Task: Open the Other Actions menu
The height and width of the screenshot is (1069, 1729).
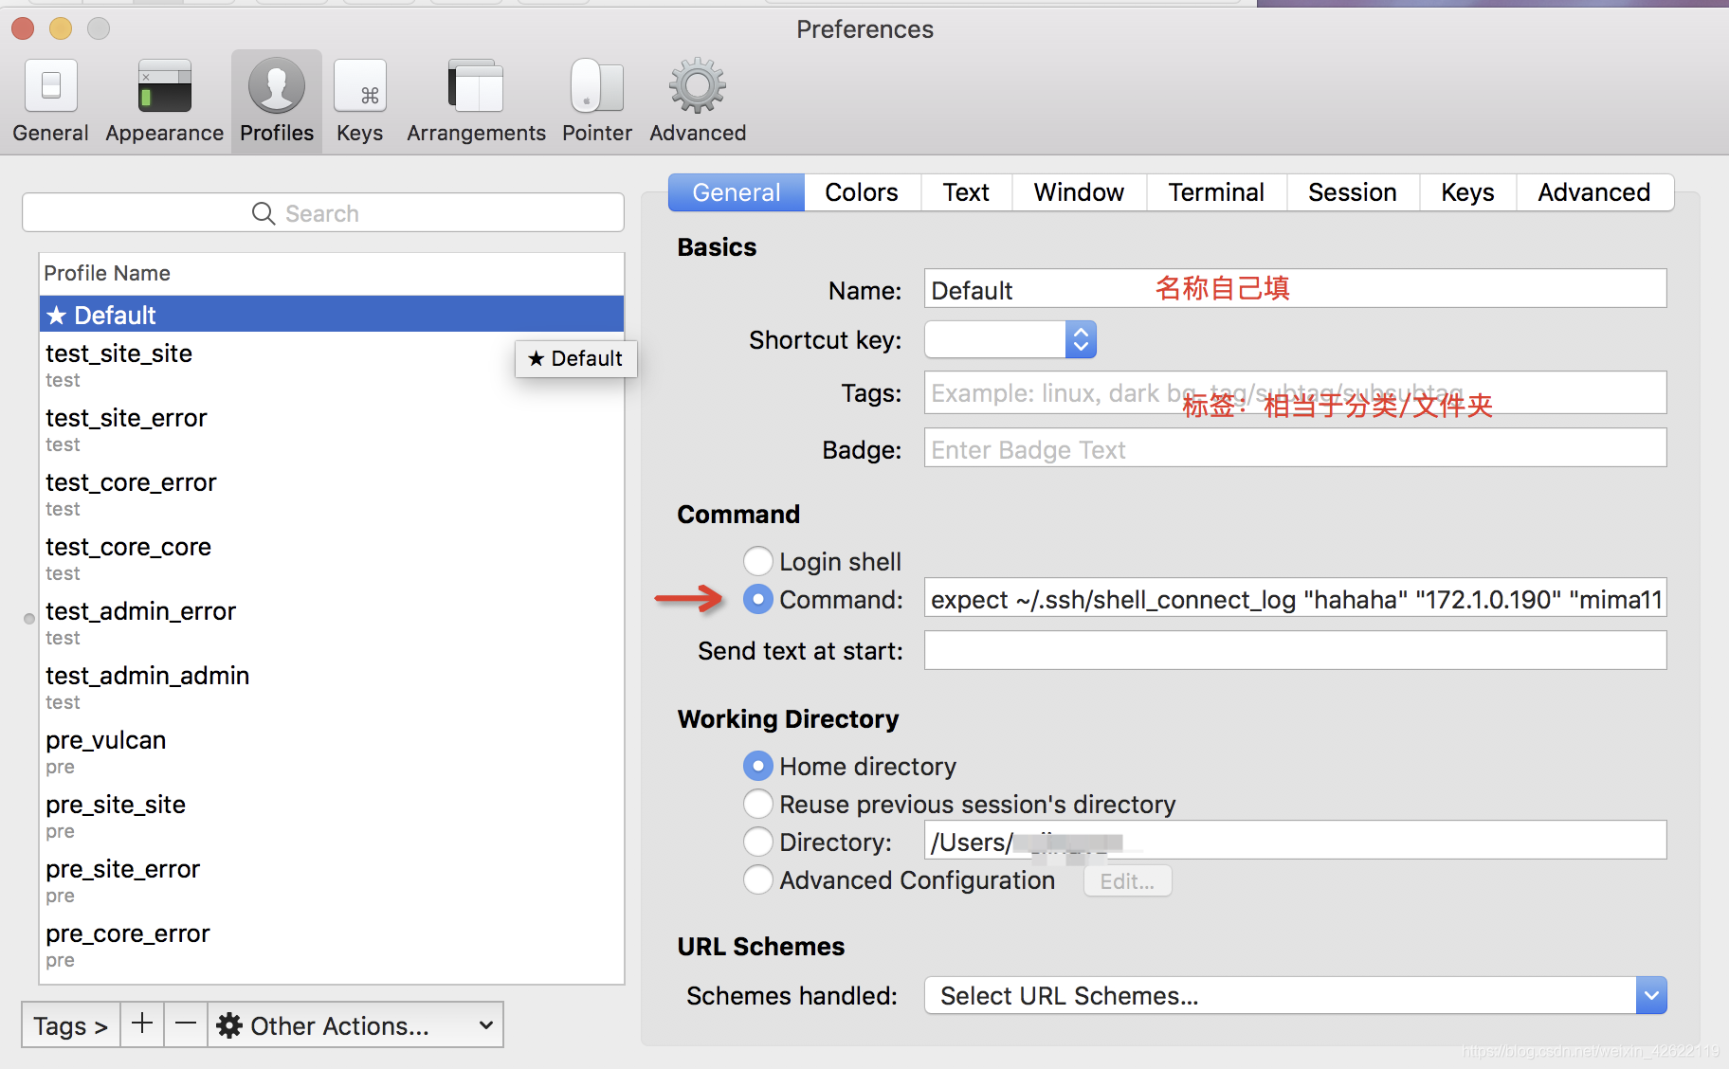Action: click(355, 1024)
